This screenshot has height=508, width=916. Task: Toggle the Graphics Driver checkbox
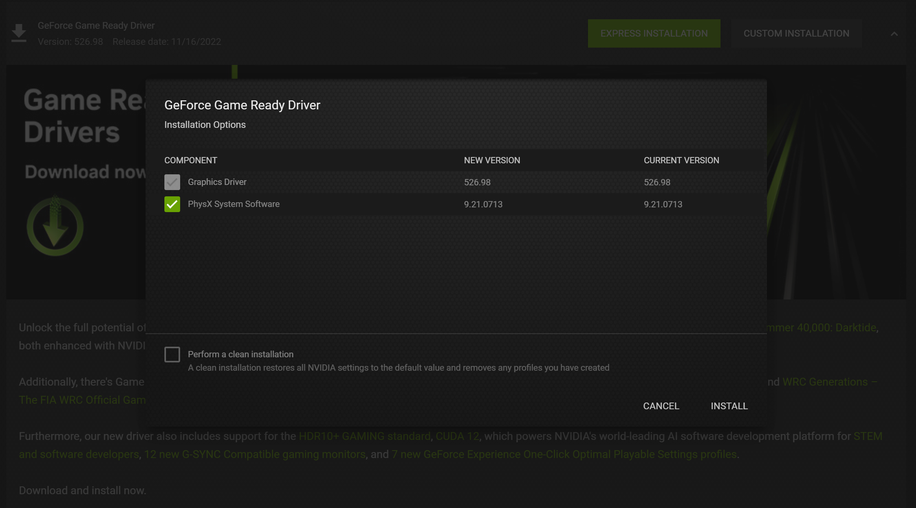tap(172, 182)
